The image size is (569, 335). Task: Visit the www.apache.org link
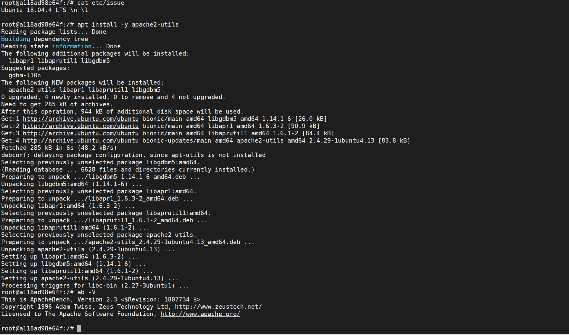click(200, 314)
